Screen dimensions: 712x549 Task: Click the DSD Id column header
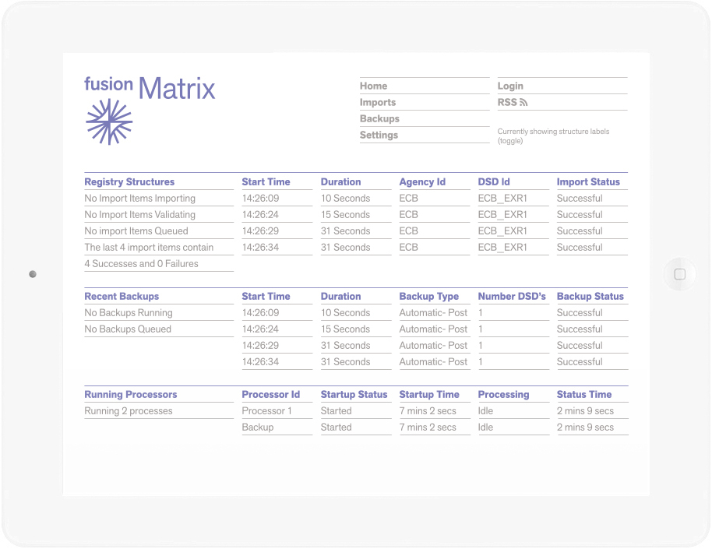click(x=494, y=182)
